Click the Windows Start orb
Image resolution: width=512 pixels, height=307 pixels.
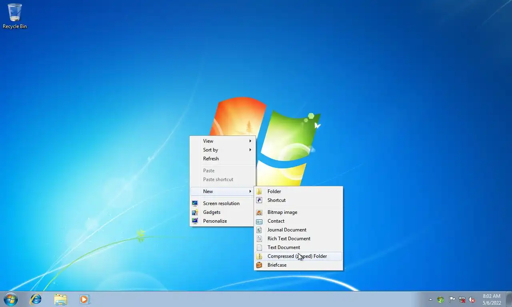click(10, 299)
